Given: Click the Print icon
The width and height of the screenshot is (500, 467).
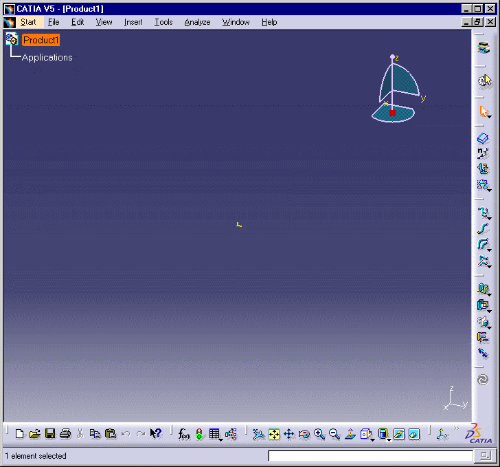Looking at the screenshot, I should point(65,434).
